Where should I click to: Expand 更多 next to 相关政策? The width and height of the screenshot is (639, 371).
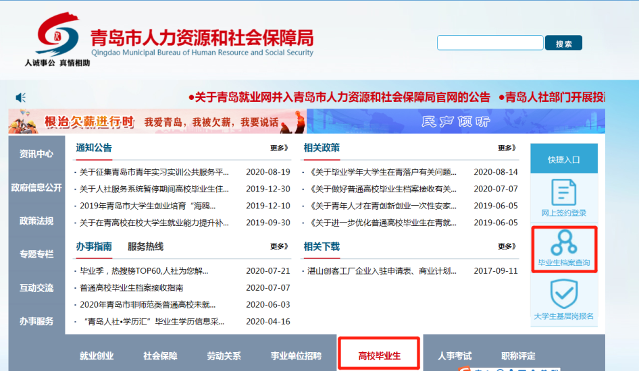[x=507, y=148]
